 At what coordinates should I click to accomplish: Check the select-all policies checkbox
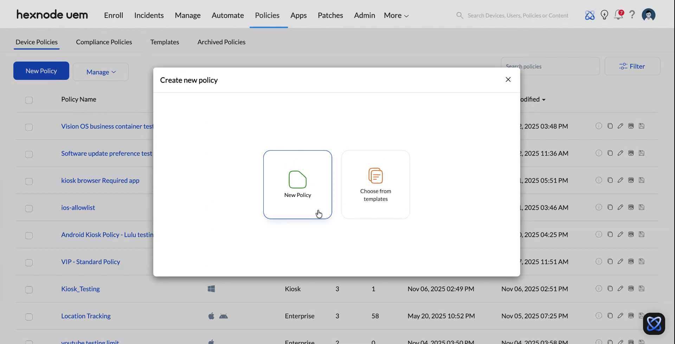pyautogui.click(x=29, y=100)
